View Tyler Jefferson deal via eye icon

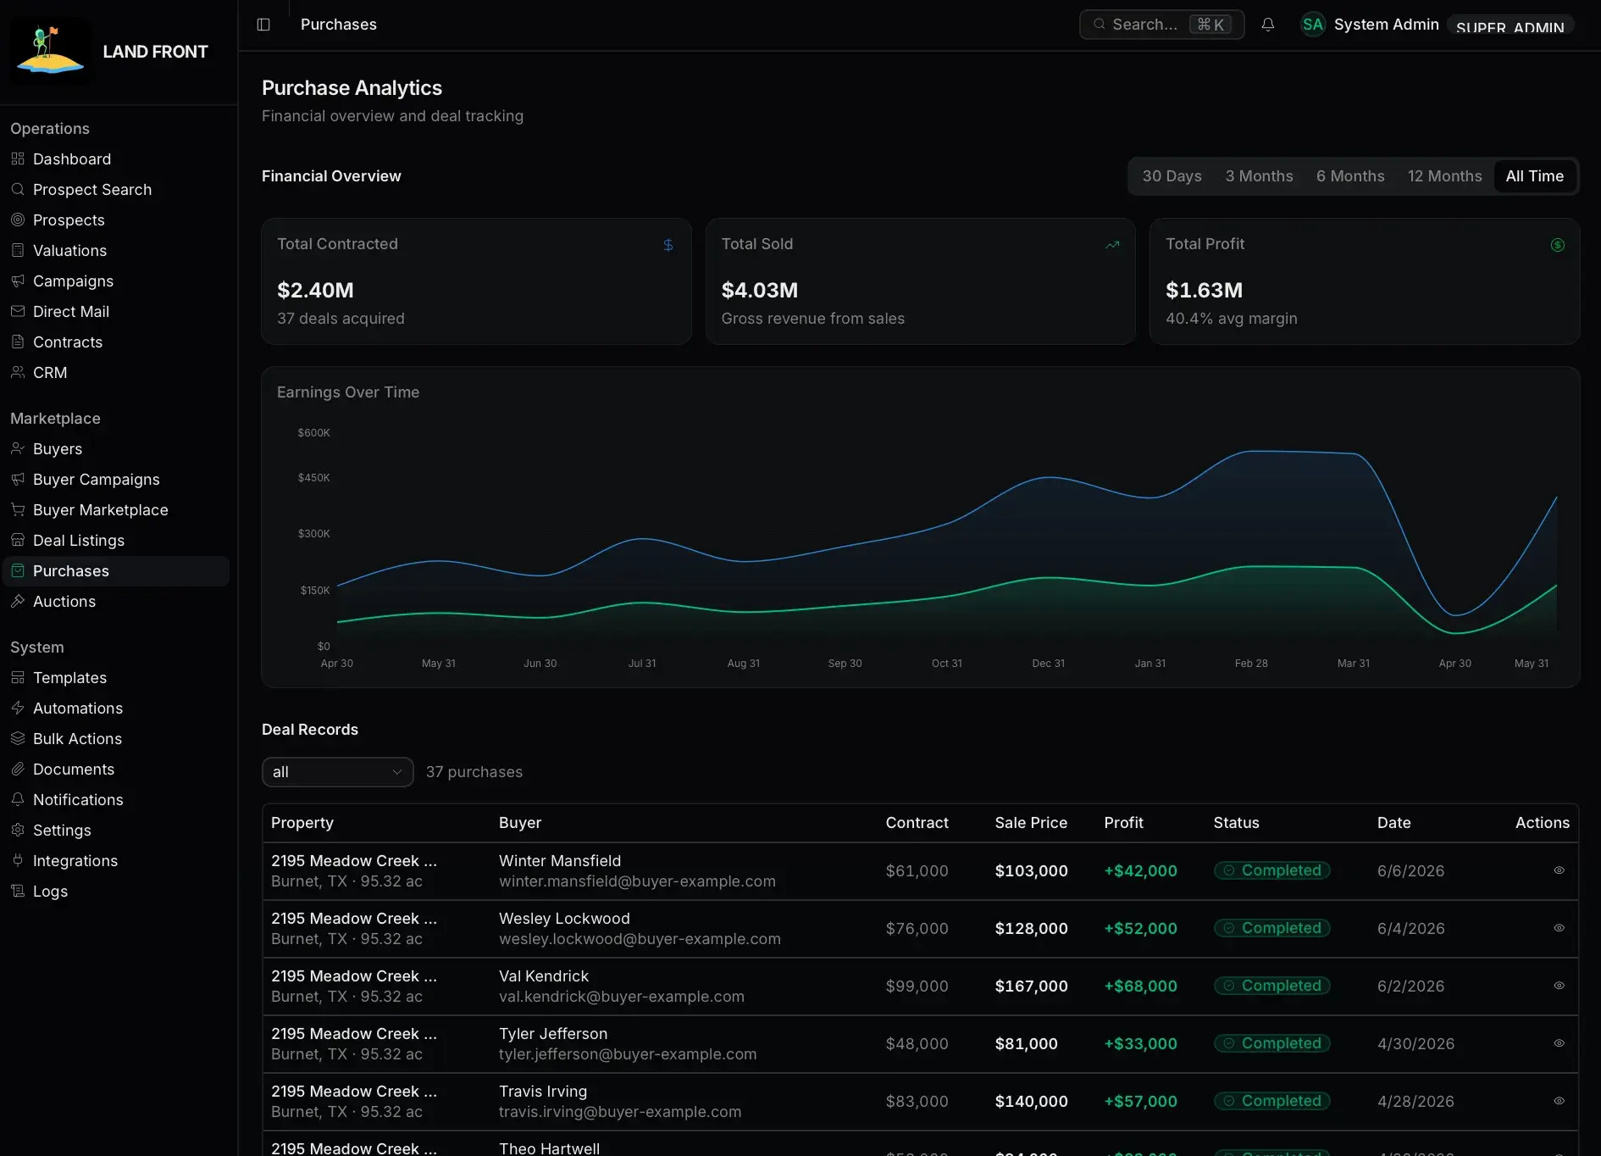tap(1559, 1043)
